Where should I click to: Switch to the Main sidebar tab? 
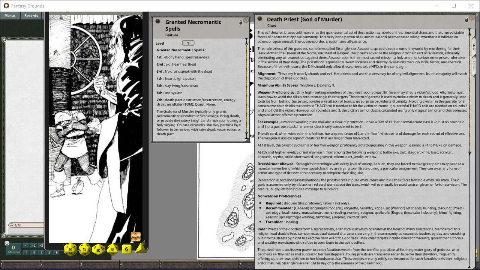474,47
